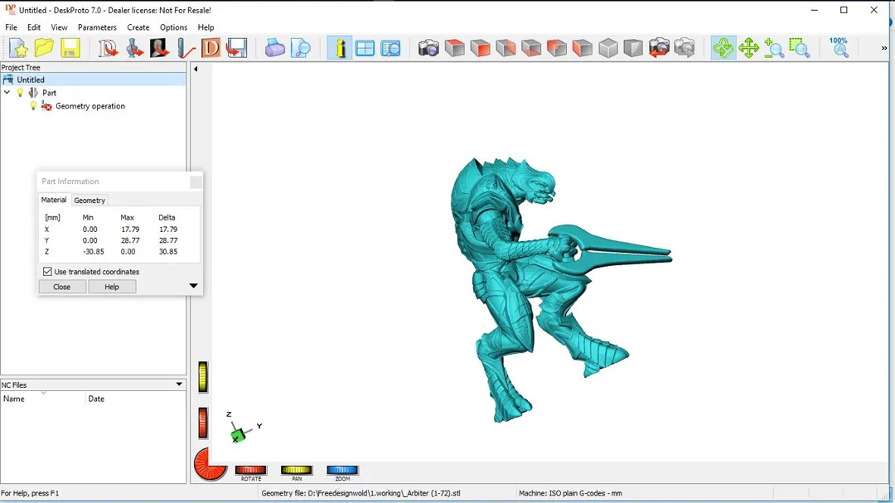Click the grayed-out camera next view icon
Viewport: 895px width, 503px height.
point(685,48)
